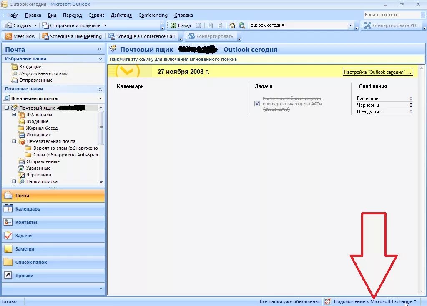Image resolution: width=427 pixels, height=306 pixels.
Task: Collapse the Почтовый ящик root node
Action: 7,108
